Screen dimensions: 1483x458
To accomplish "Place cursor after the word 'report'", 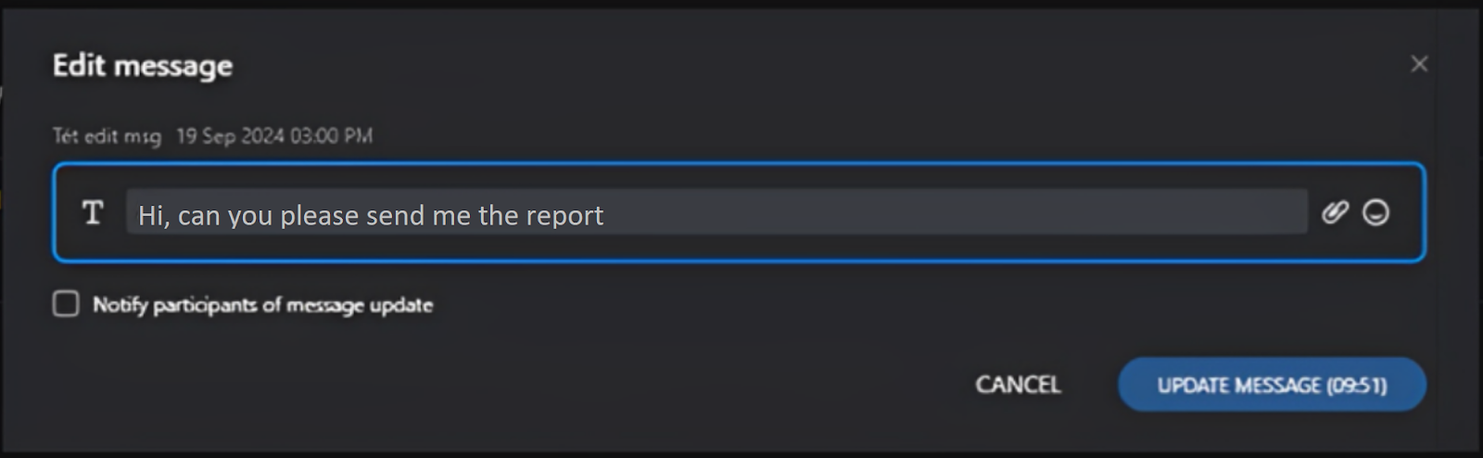I will click(605, 216).
